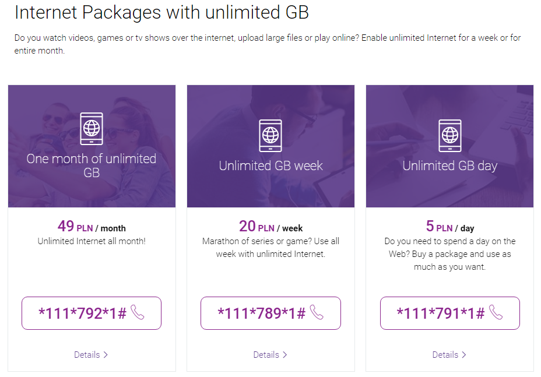
Task: Tap the phone handset icon beside *111*792*1#
Action: point(138,312)
